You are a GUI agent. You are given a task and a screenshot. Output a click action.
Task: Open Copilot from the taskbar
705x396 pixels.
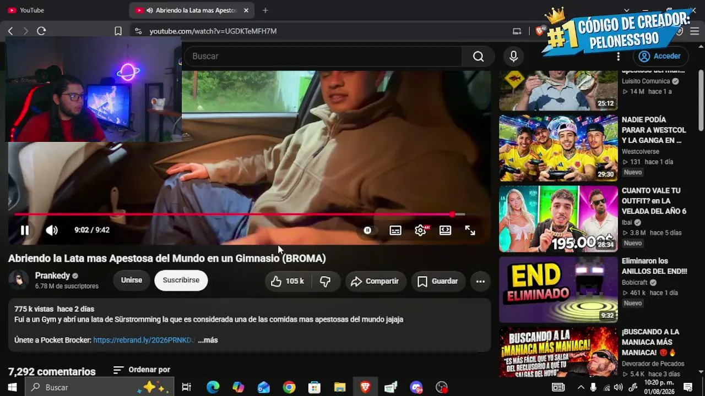click(x=238, y=388)
